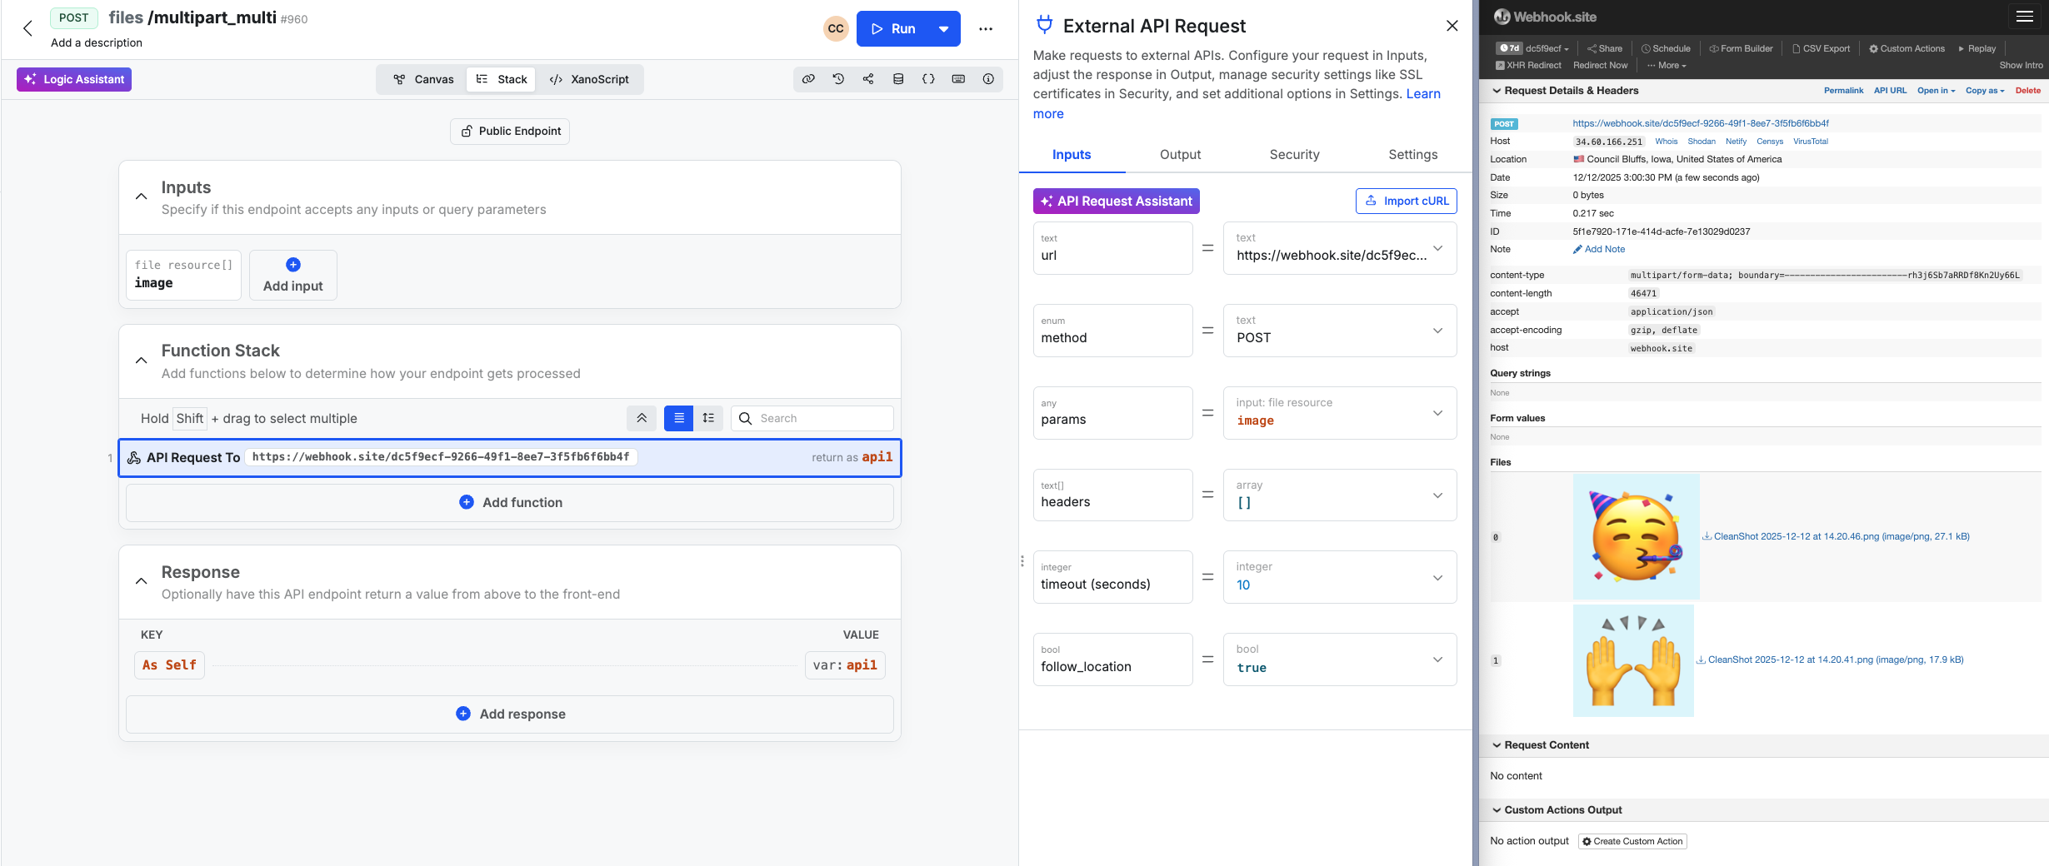Collapse all functions with double-arrow toggle
Viewport: 2049px width, 866px height.
click(642, 418)
